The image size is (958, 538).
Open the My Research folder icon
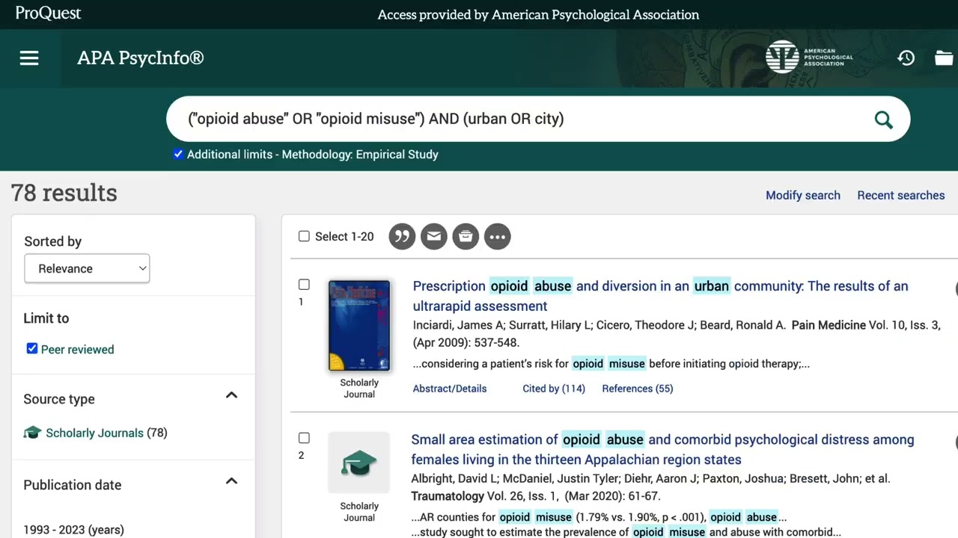[944, 58]
